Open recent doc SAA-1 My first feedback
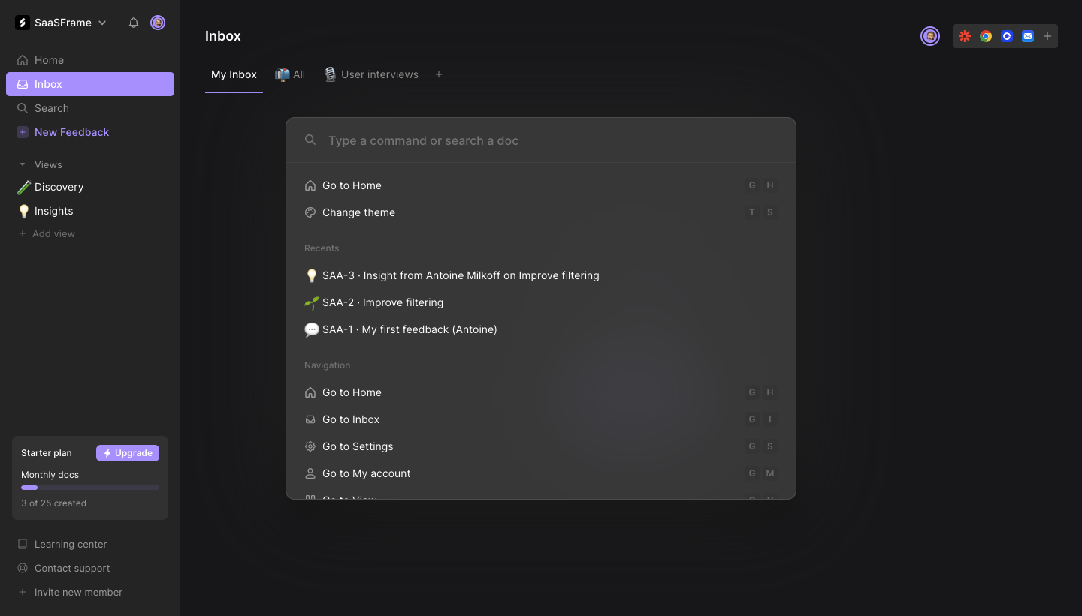This screenshot has width=1082, height=616. [541, 329]
